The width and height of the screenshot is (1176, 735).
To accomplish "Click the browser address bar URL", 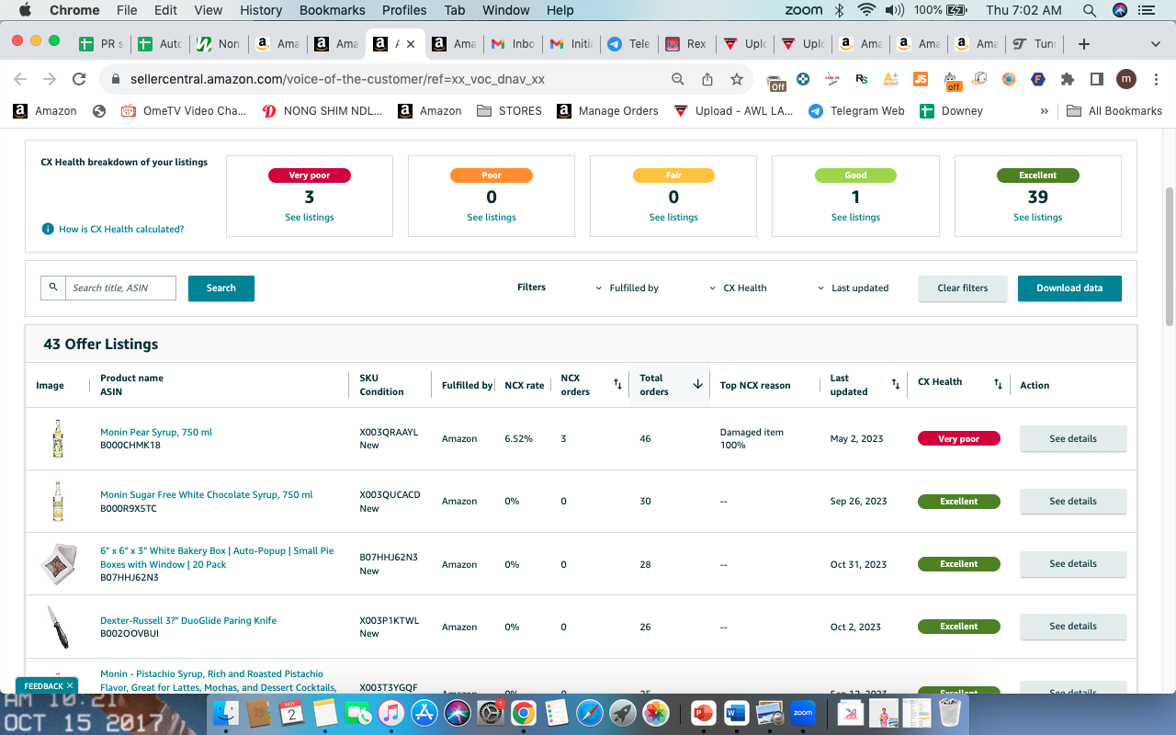I will tap(337, 79).
